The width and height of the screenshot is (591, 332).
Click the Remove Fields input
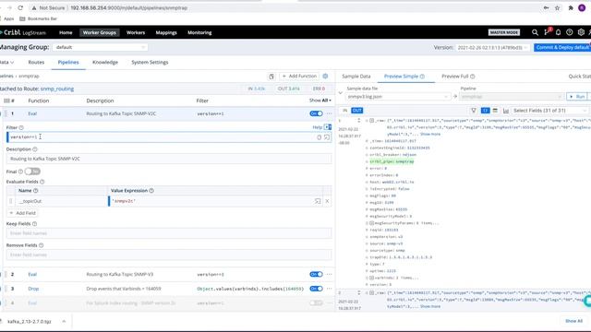coord(169,255)
